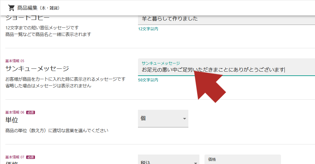The width and height of the screenshot is (315, 164).
Task: Open the 単位 dropdown showing 個
Action: [x=163, y=118]
